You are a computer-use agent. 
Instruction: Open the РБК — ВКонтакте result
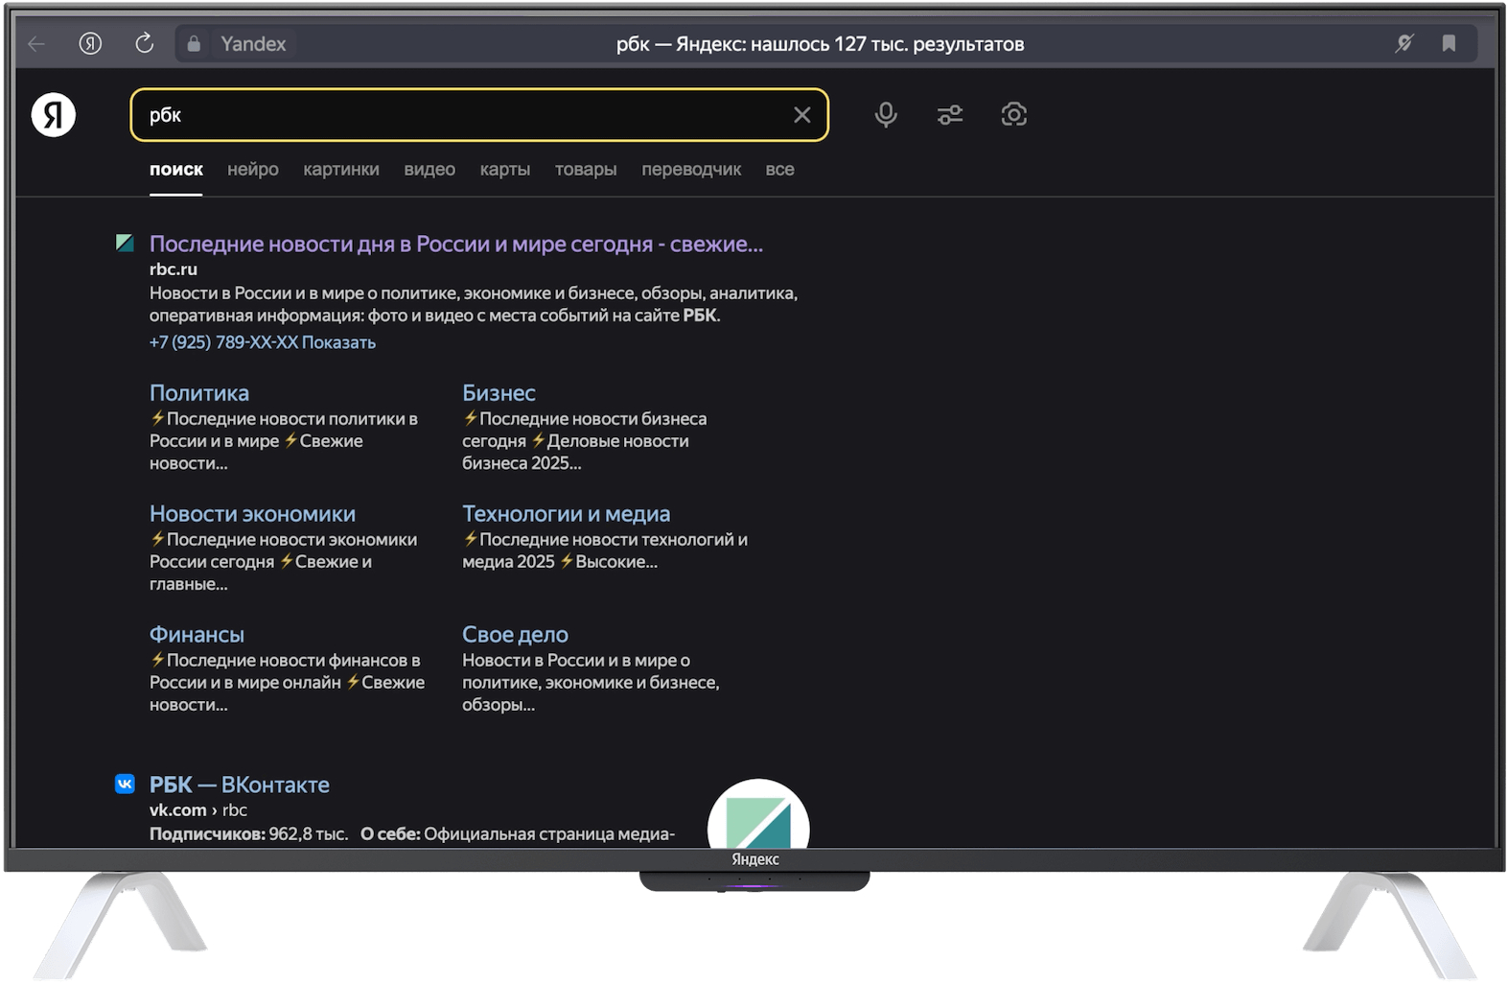click(x=240, y=785)
